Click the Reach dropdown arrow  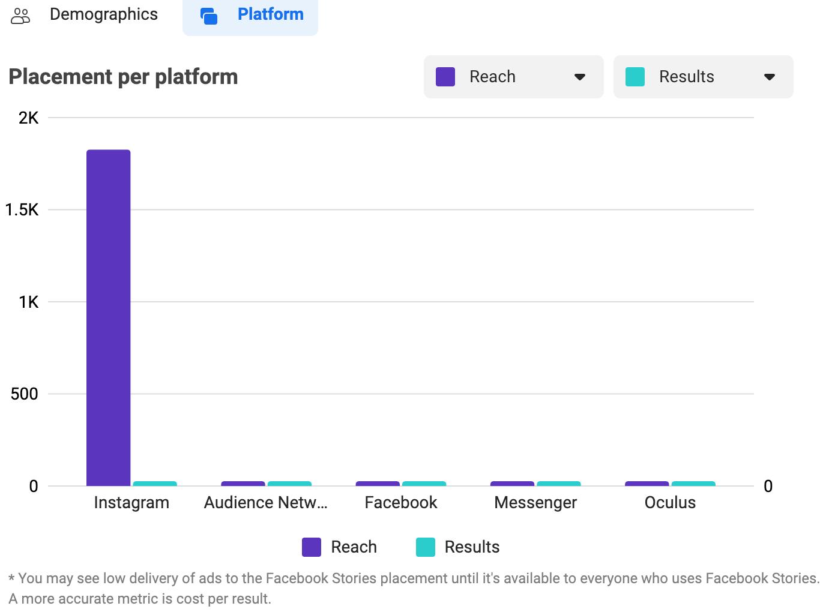tap(580, 77)
